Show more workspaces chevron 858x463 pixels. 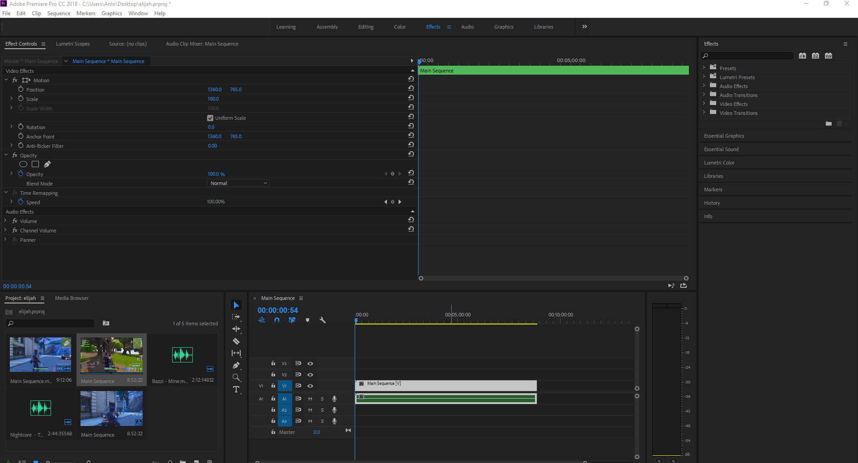click(x=584, y=27)
